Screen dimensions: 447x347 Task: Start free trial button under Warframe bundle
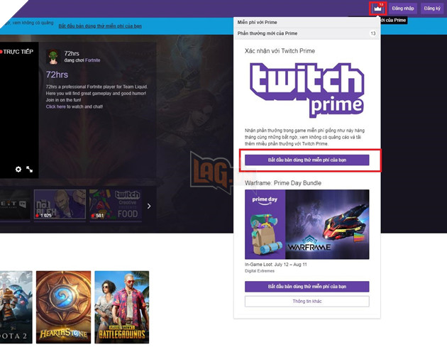pos(307,287)
